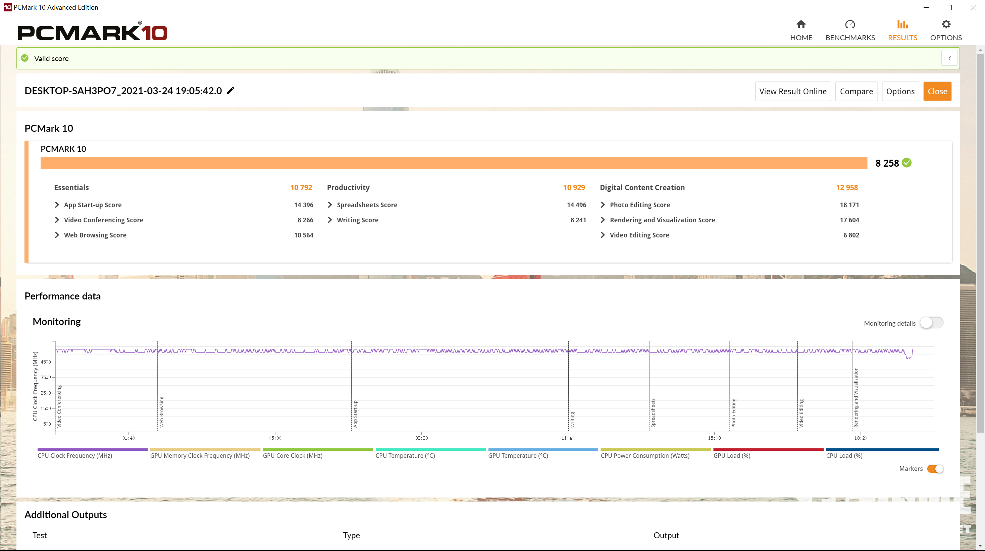Expand the App Start-up Score row
Viewport: 985px width, 551px height.
point(57,205)
